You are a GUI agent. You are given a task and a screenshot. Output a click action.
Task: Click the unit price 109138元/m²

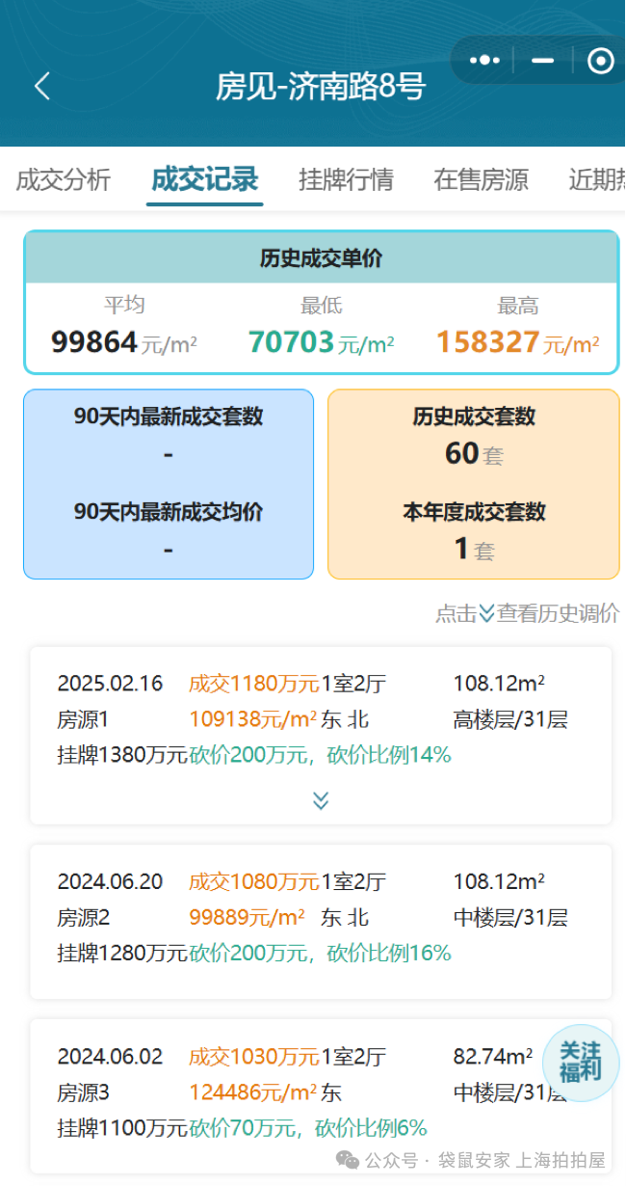(x=253, y=719)
